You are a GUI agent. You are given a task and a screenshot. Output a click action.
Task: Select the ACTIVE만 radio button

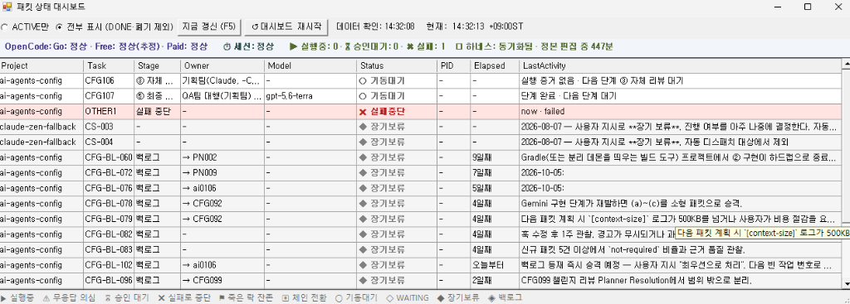[4, 27]
